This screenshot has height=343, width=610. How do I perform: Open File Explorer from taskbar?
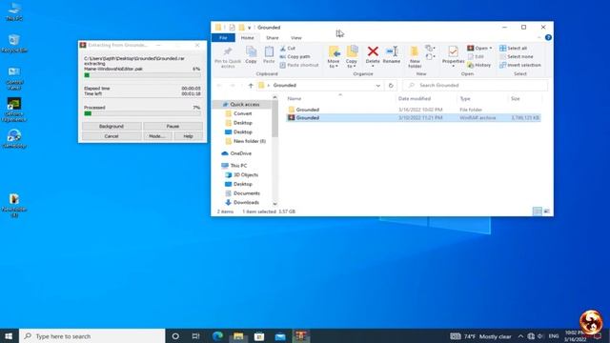[238, 336]
